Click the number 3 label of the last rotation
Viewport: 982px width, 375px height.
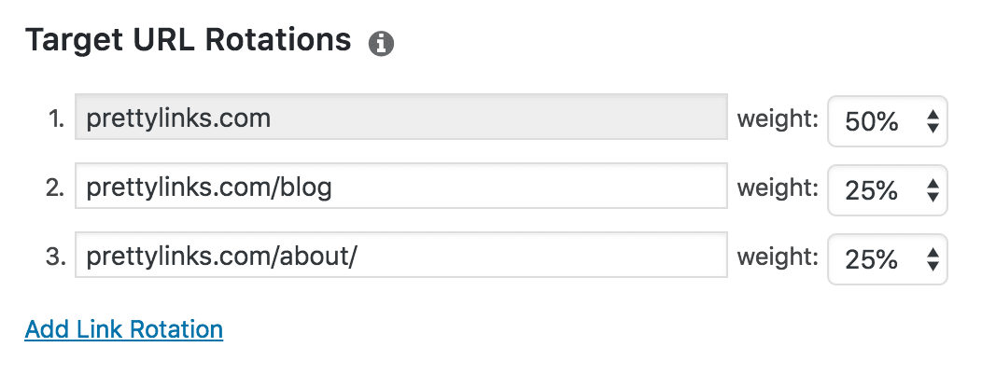pos(55,257)
